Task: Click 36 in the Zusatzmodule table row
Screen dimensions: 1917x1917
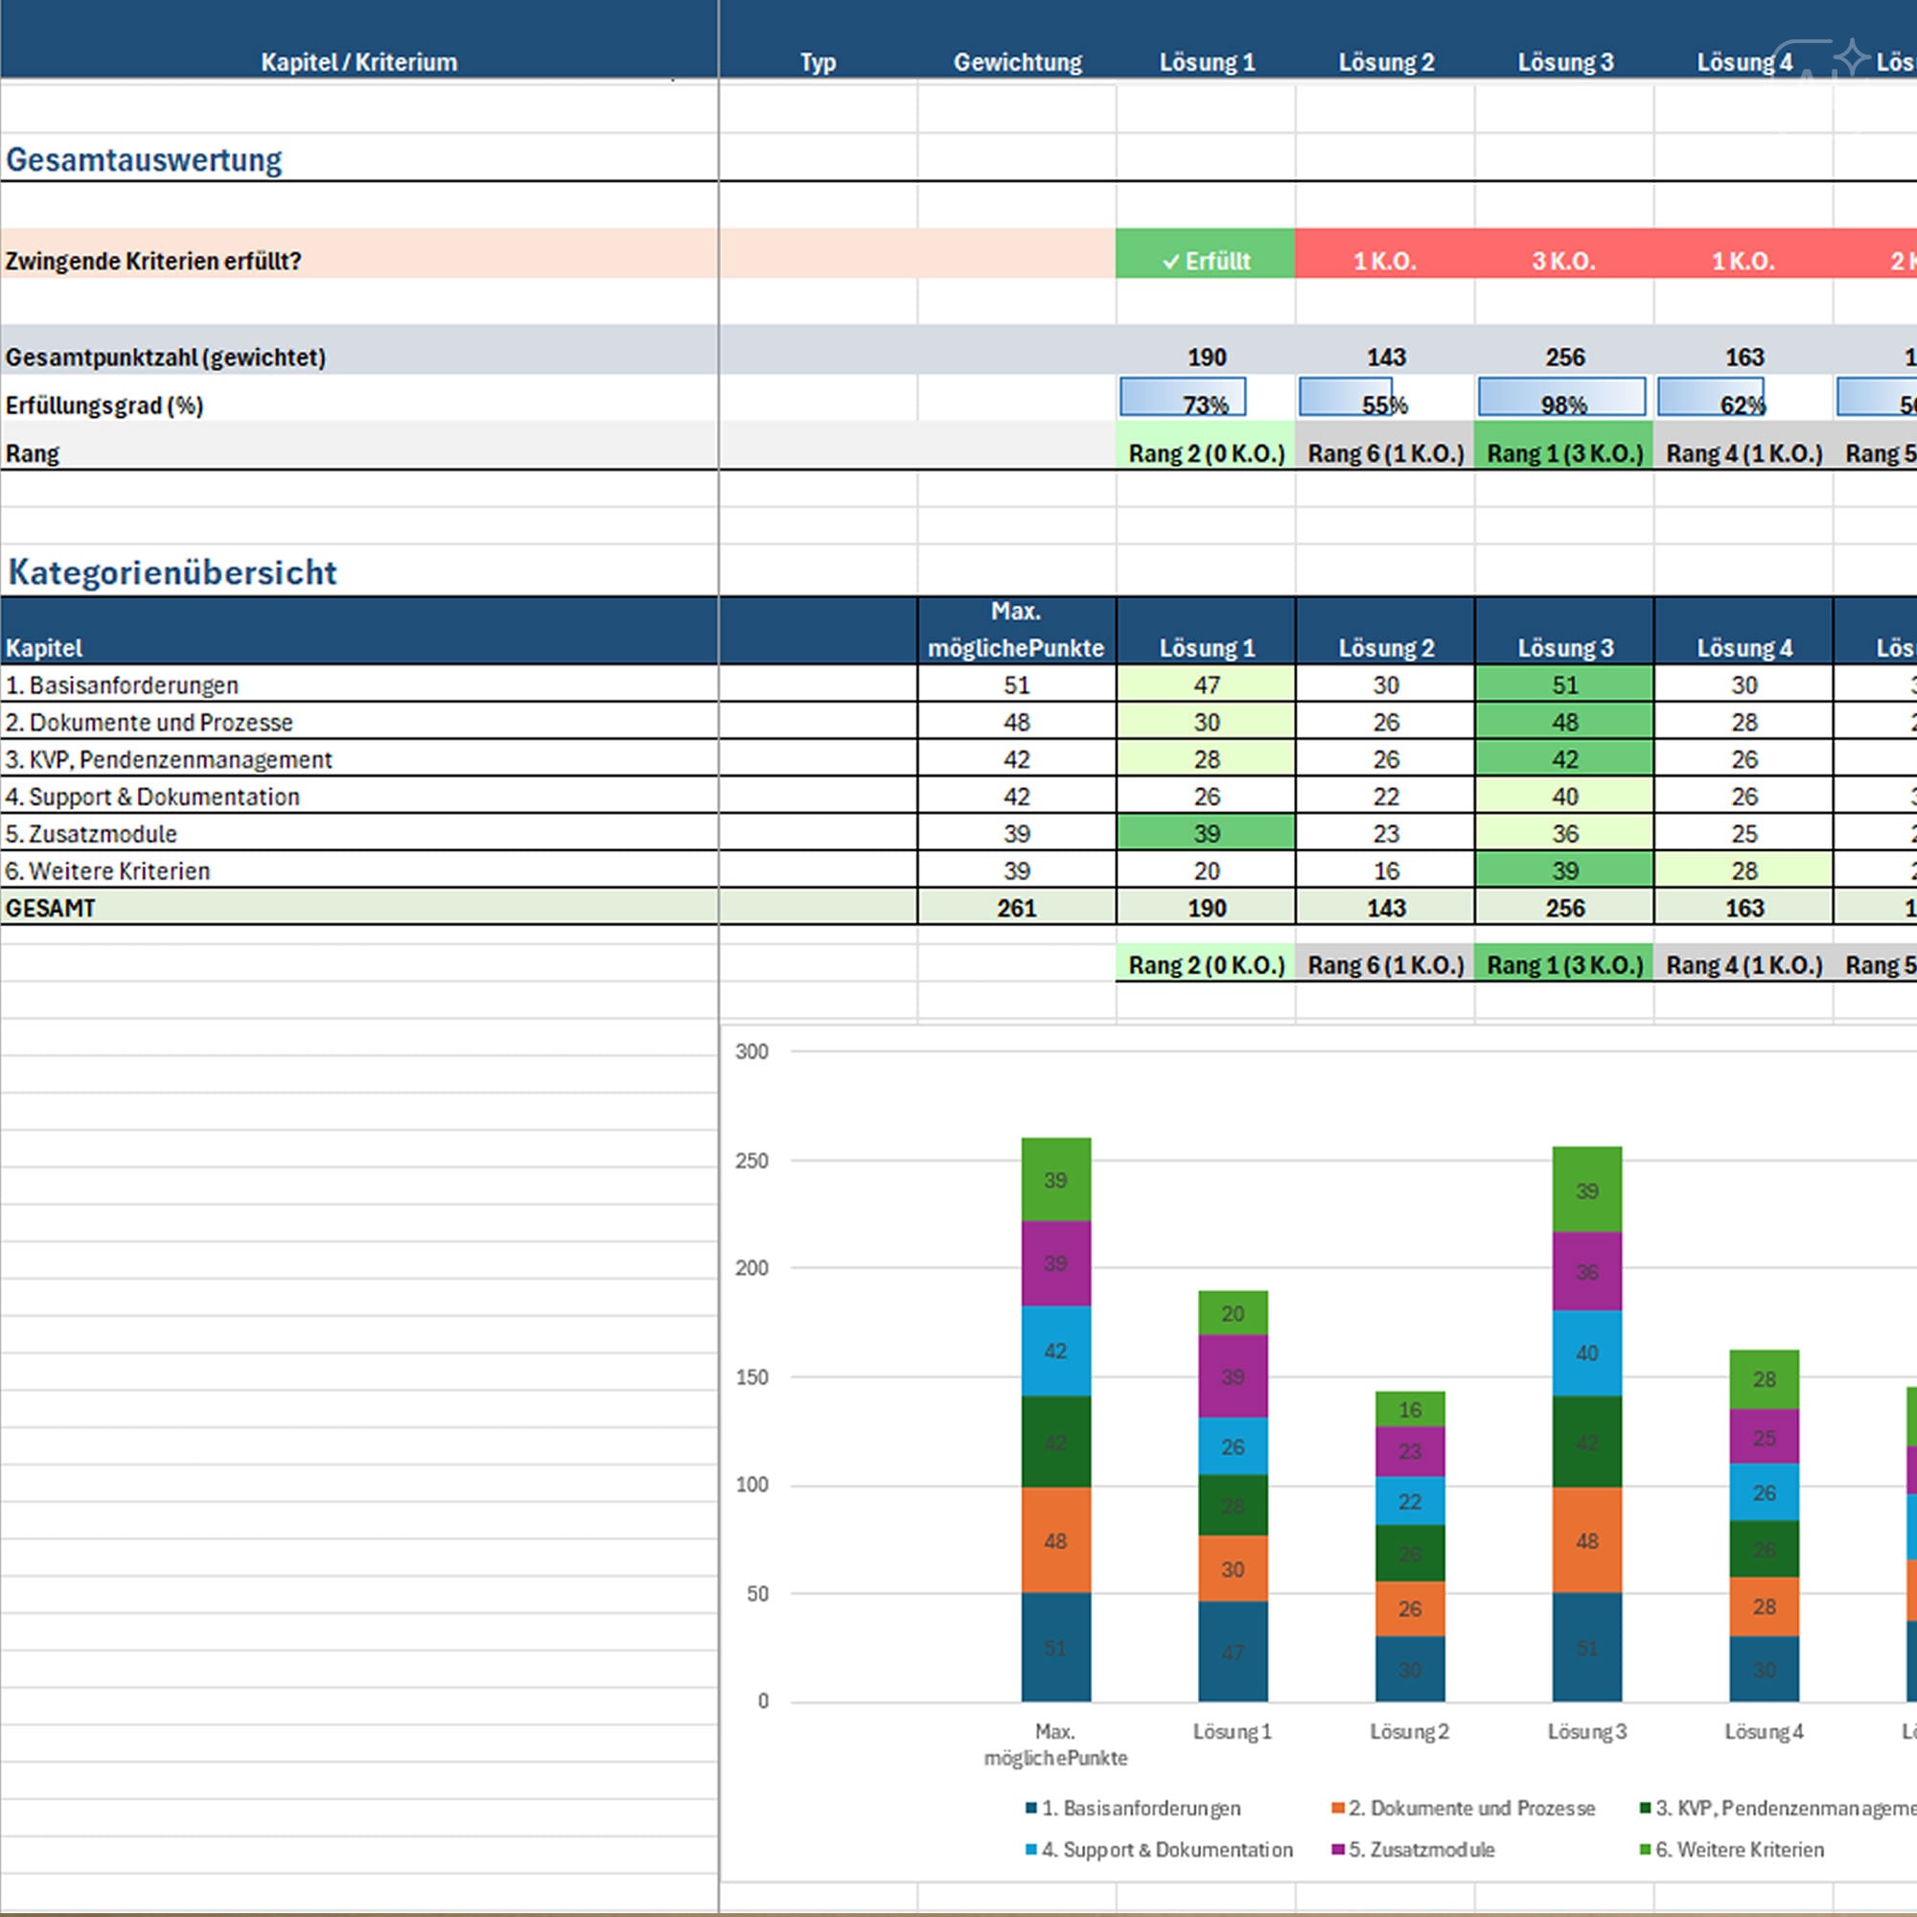Action: (1565, 834)
